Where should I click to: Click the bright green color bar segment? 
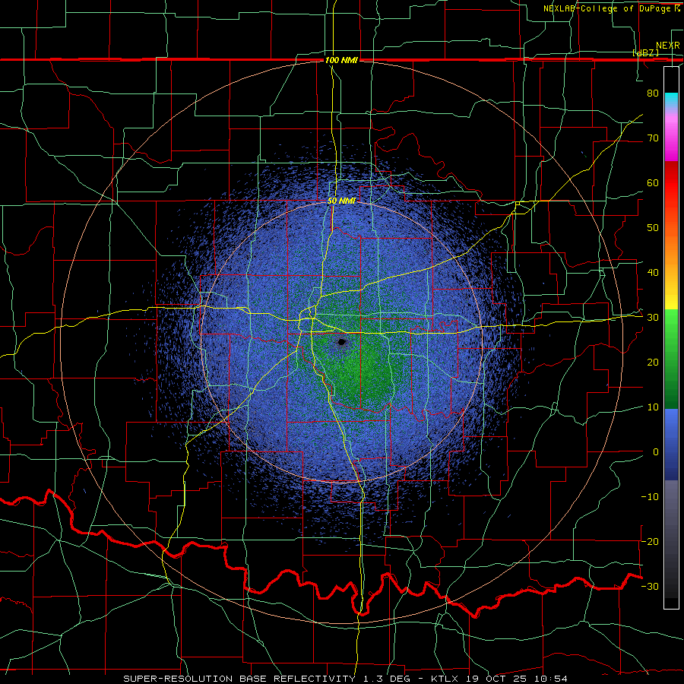click(x=671, y=322)
